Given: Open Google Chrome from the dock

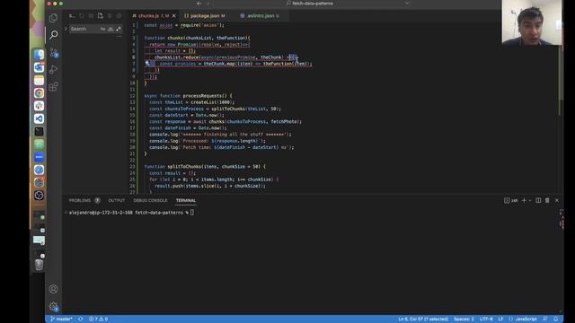Looking at the screenshot, I should click(39, 93).
